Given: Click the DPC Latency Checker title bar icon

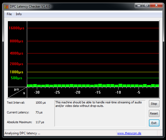Looking at the screenshot, I should coord(7,7).
